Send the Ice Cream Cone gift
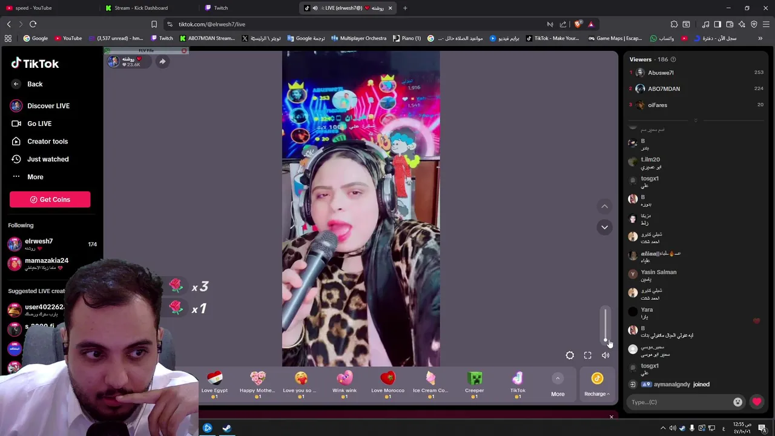The width and height of the screenshot is (775, 436). click(430, 385)
